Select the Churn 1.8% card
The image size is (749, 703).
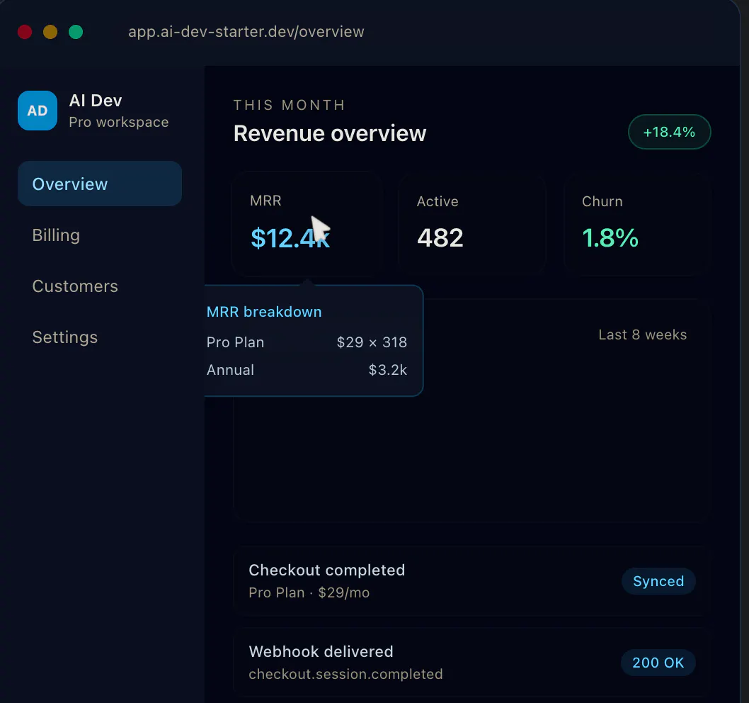click(x=637, y=223)
